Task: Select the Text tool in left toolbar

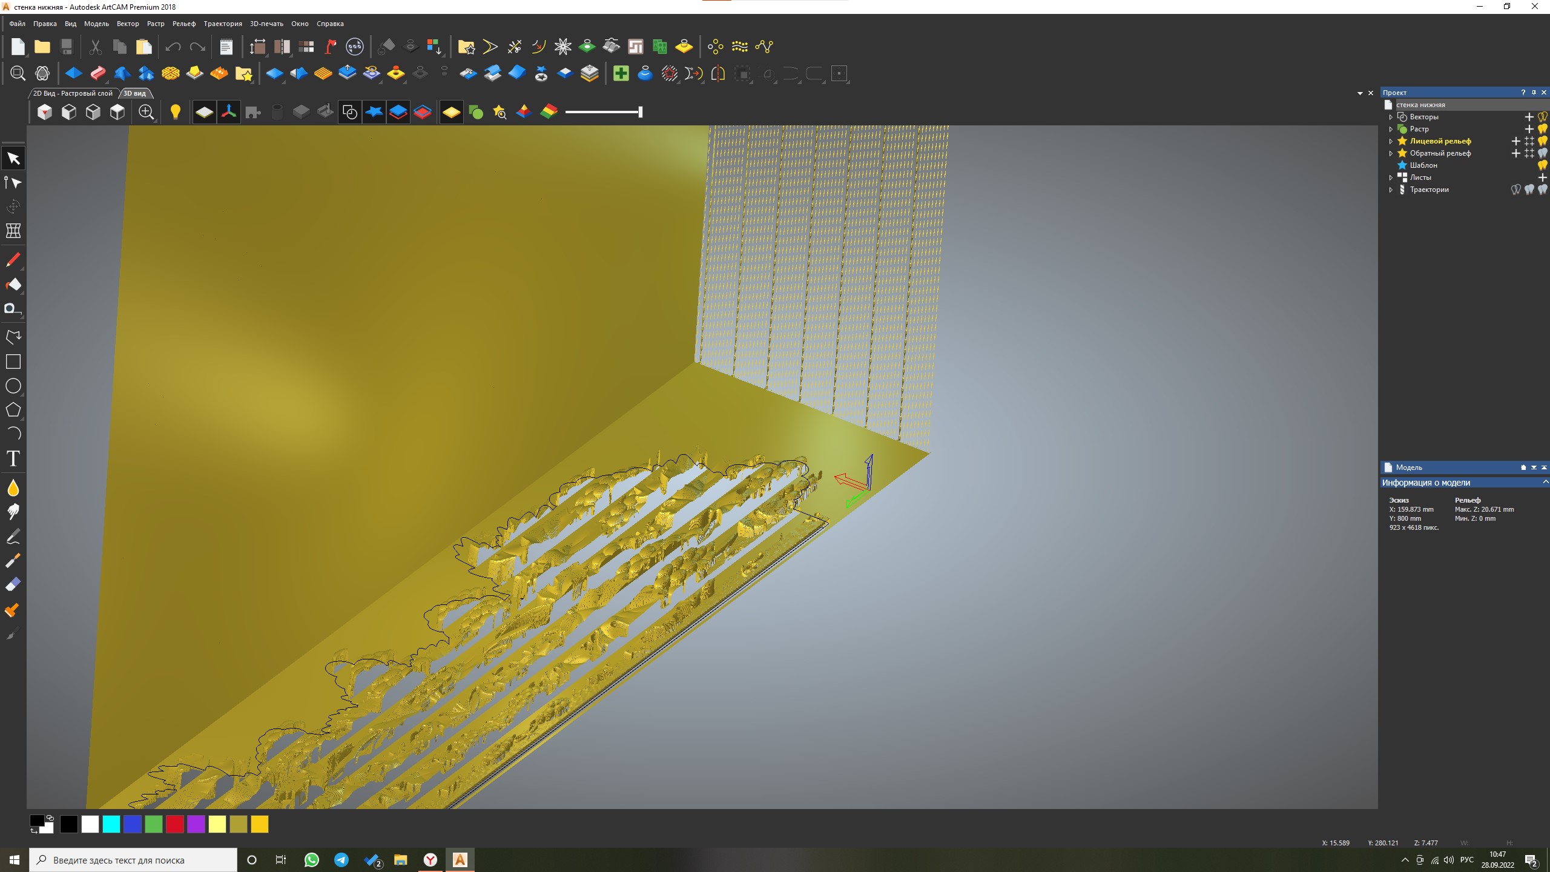Action: pyautogui.click(x=13, y=458)
